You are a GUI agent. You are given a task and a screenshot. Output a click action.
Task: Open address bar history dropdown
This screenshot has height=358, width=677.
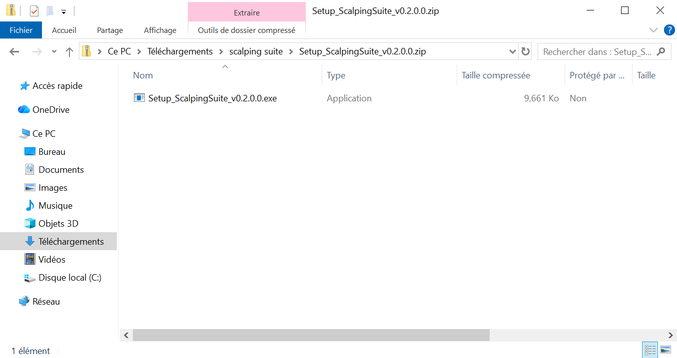[512, 51]
